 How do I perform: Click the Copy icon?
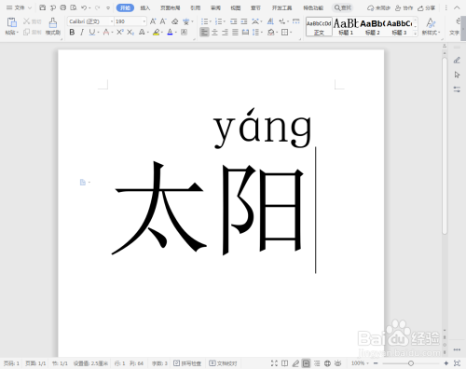27,32
